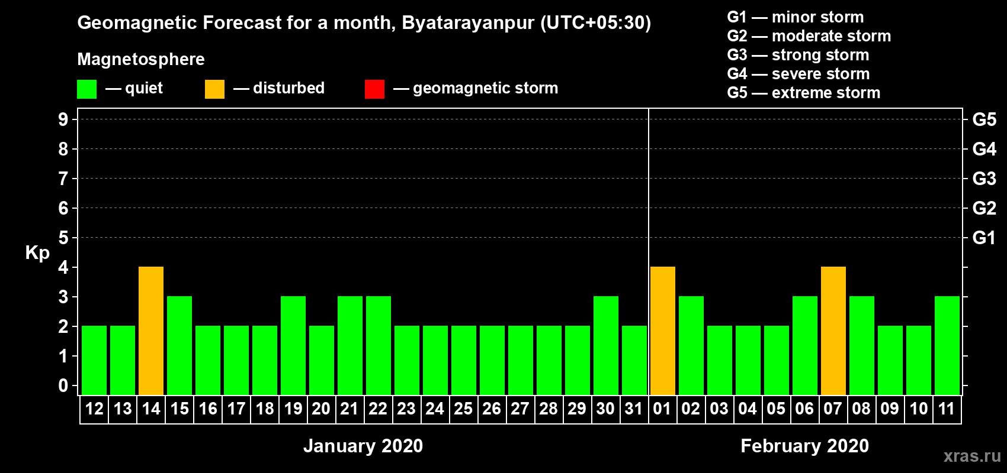Click date label 29 on the axis
This screenshot has width=1007, height=473.
(578, 409)
